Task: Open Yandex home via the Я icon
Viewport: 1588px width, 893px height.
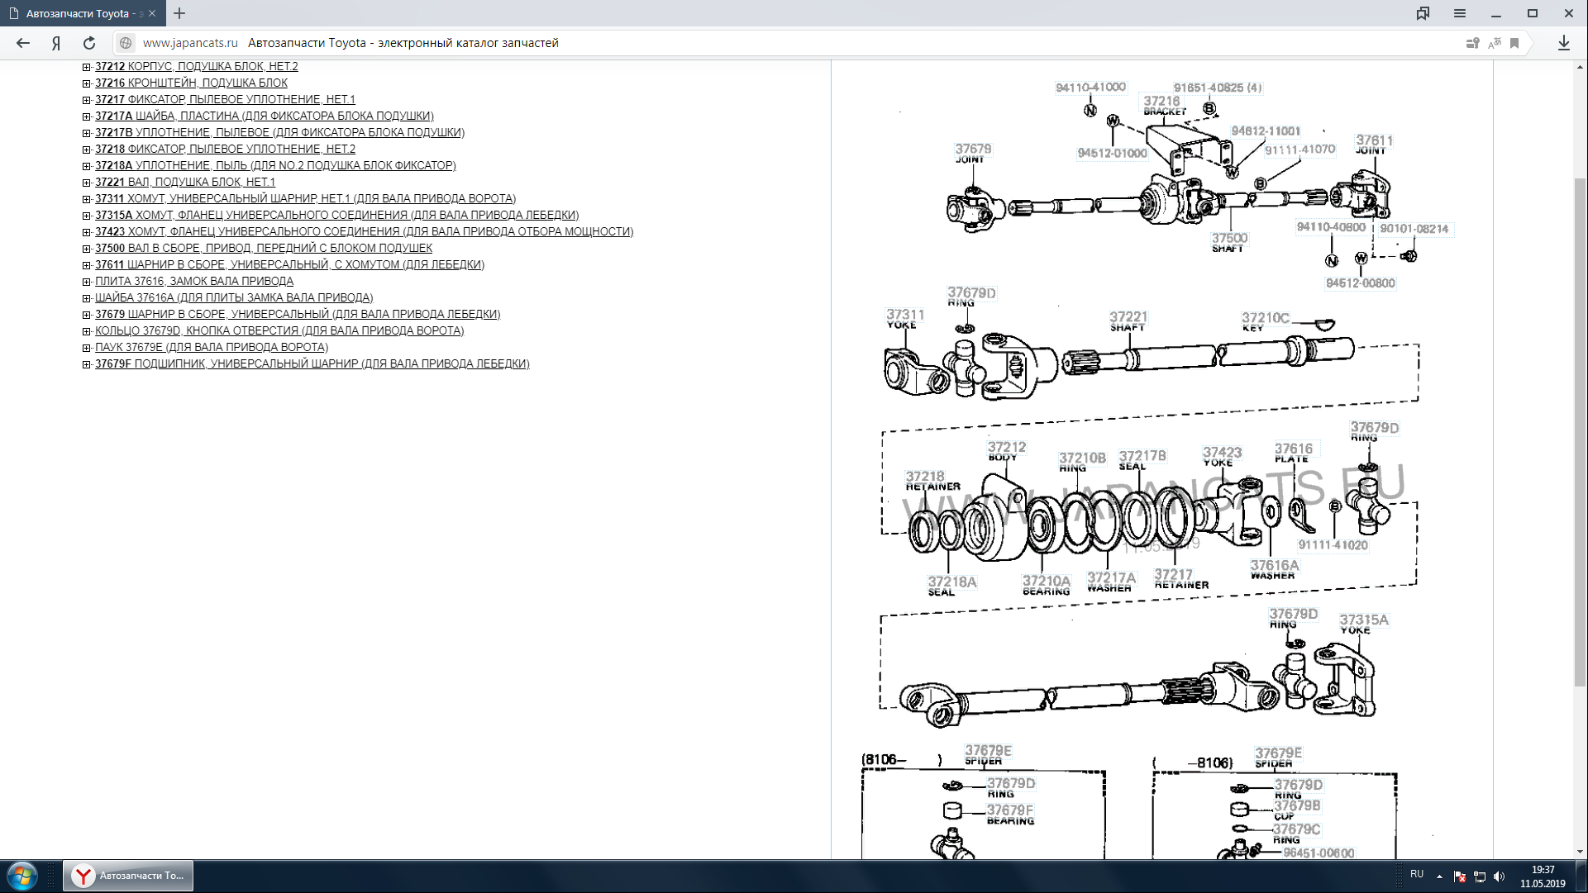Action: pos(56,43)
